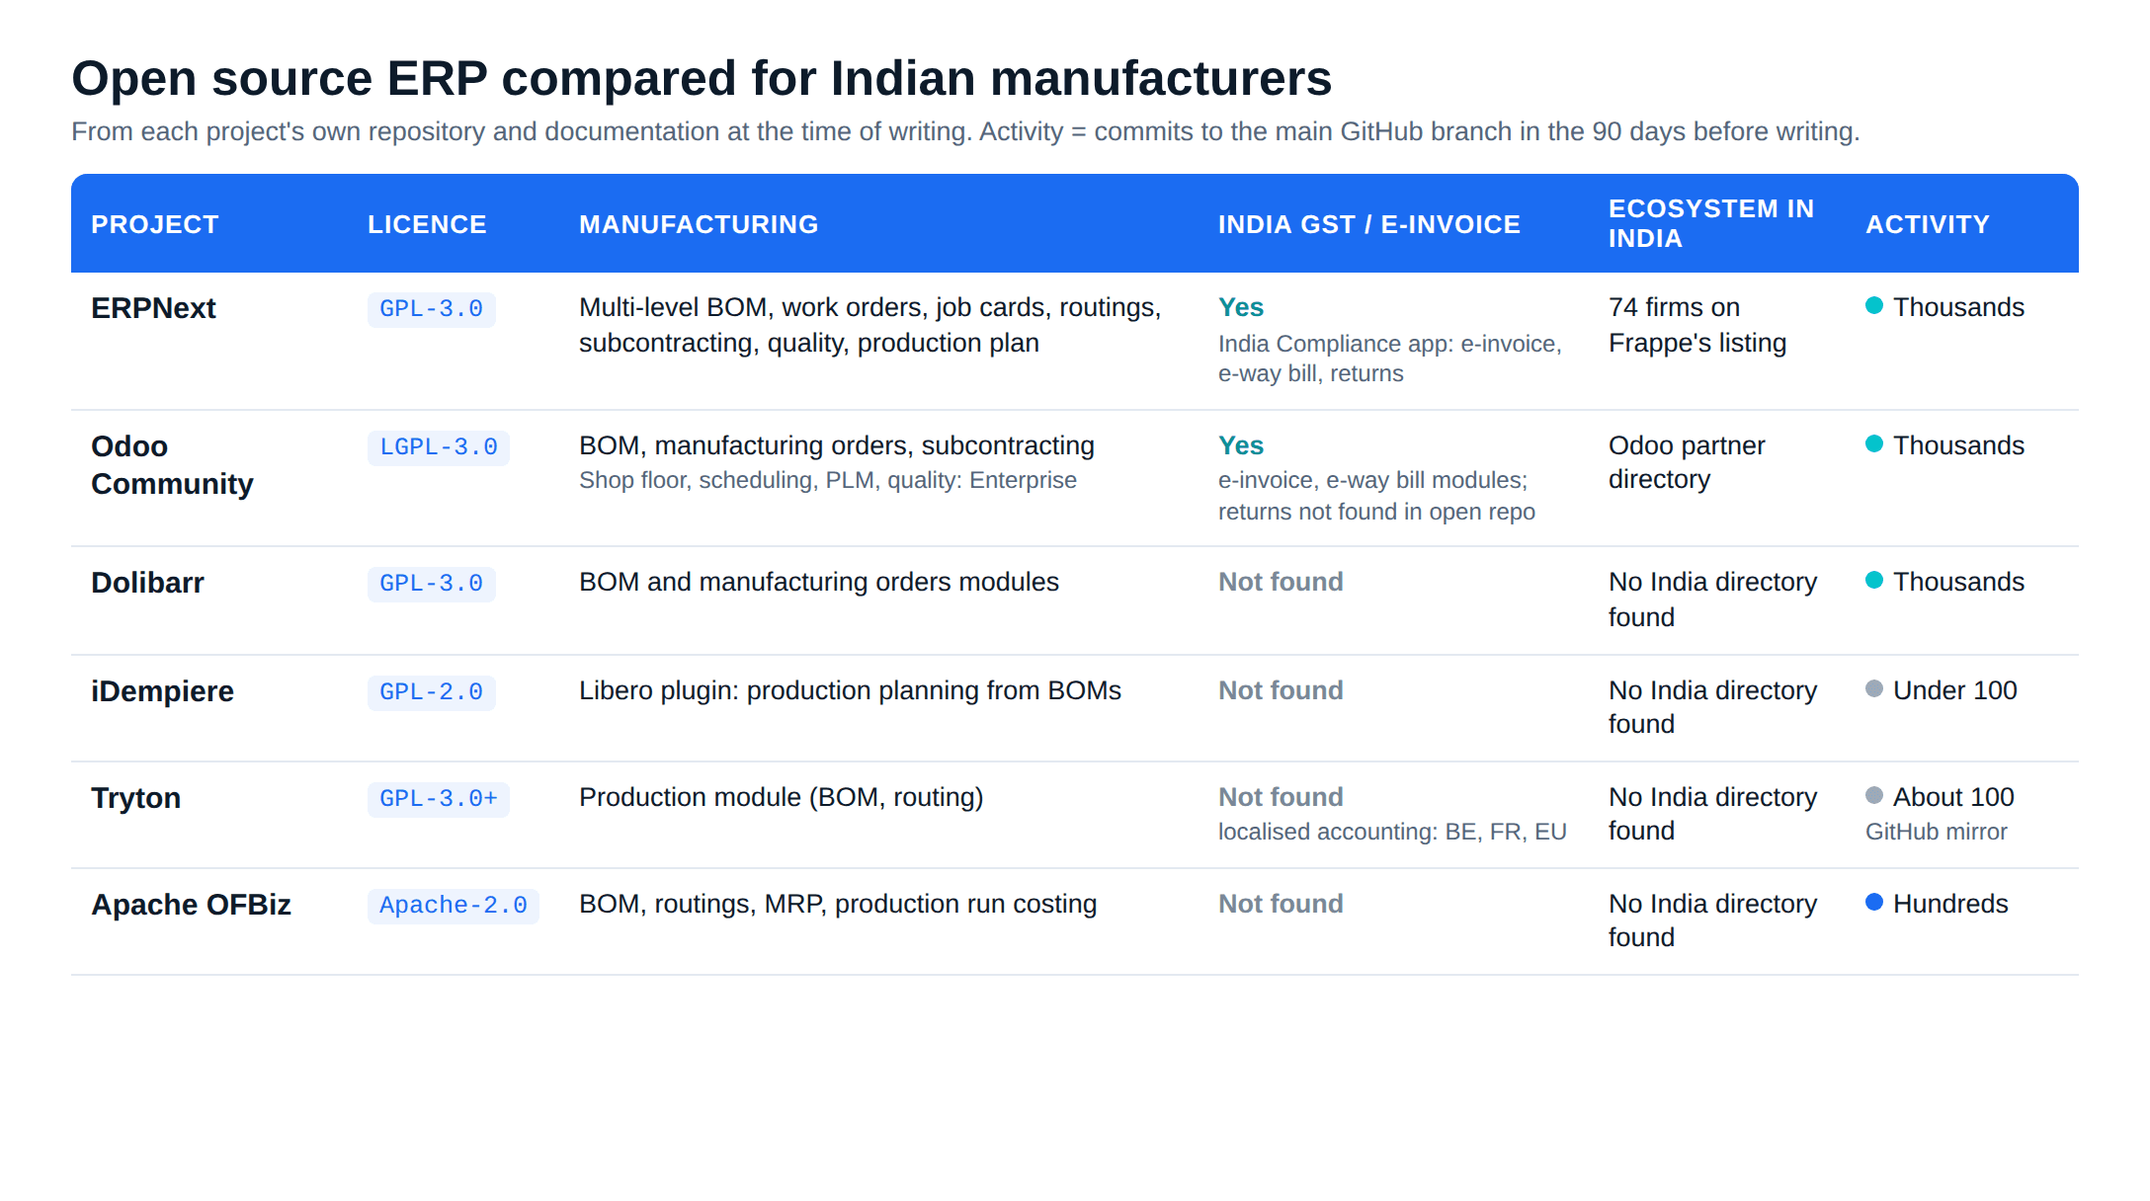Click the GPL-2.0 licence badge
2150x1201 pixels.
[432, 692]
